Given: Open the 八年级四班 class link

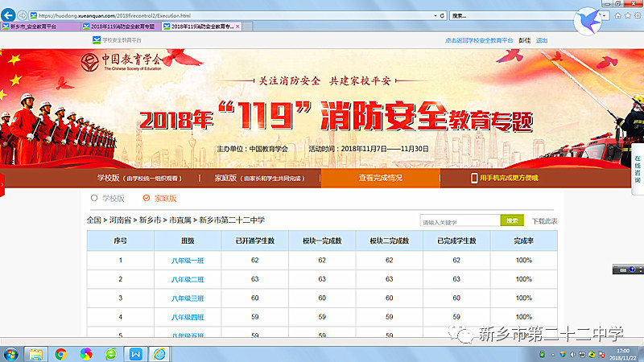Looking at the screenshot, I should [x=188, y=317].
